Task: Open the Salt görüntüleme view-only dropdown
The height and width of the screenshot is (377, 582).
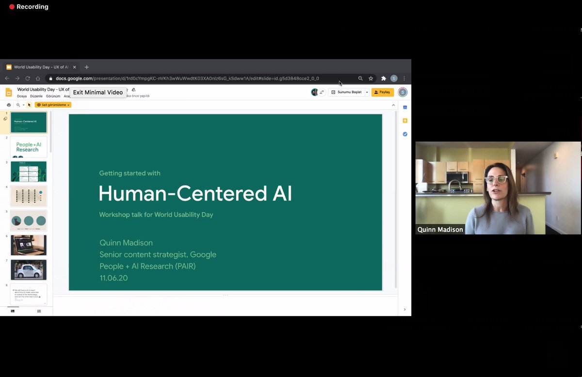Action: [x=53, y=105]
